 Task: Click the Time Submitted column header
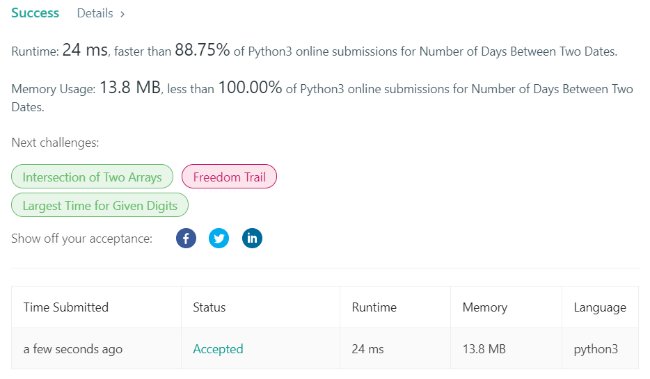[66, 307]
